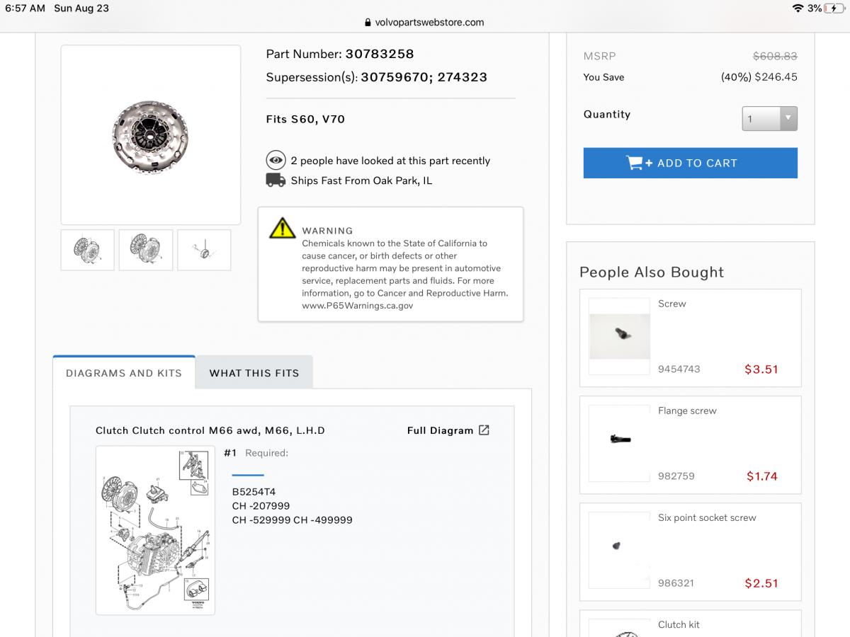Click the eye icon for recent views
850x637 pixels.
276,161
